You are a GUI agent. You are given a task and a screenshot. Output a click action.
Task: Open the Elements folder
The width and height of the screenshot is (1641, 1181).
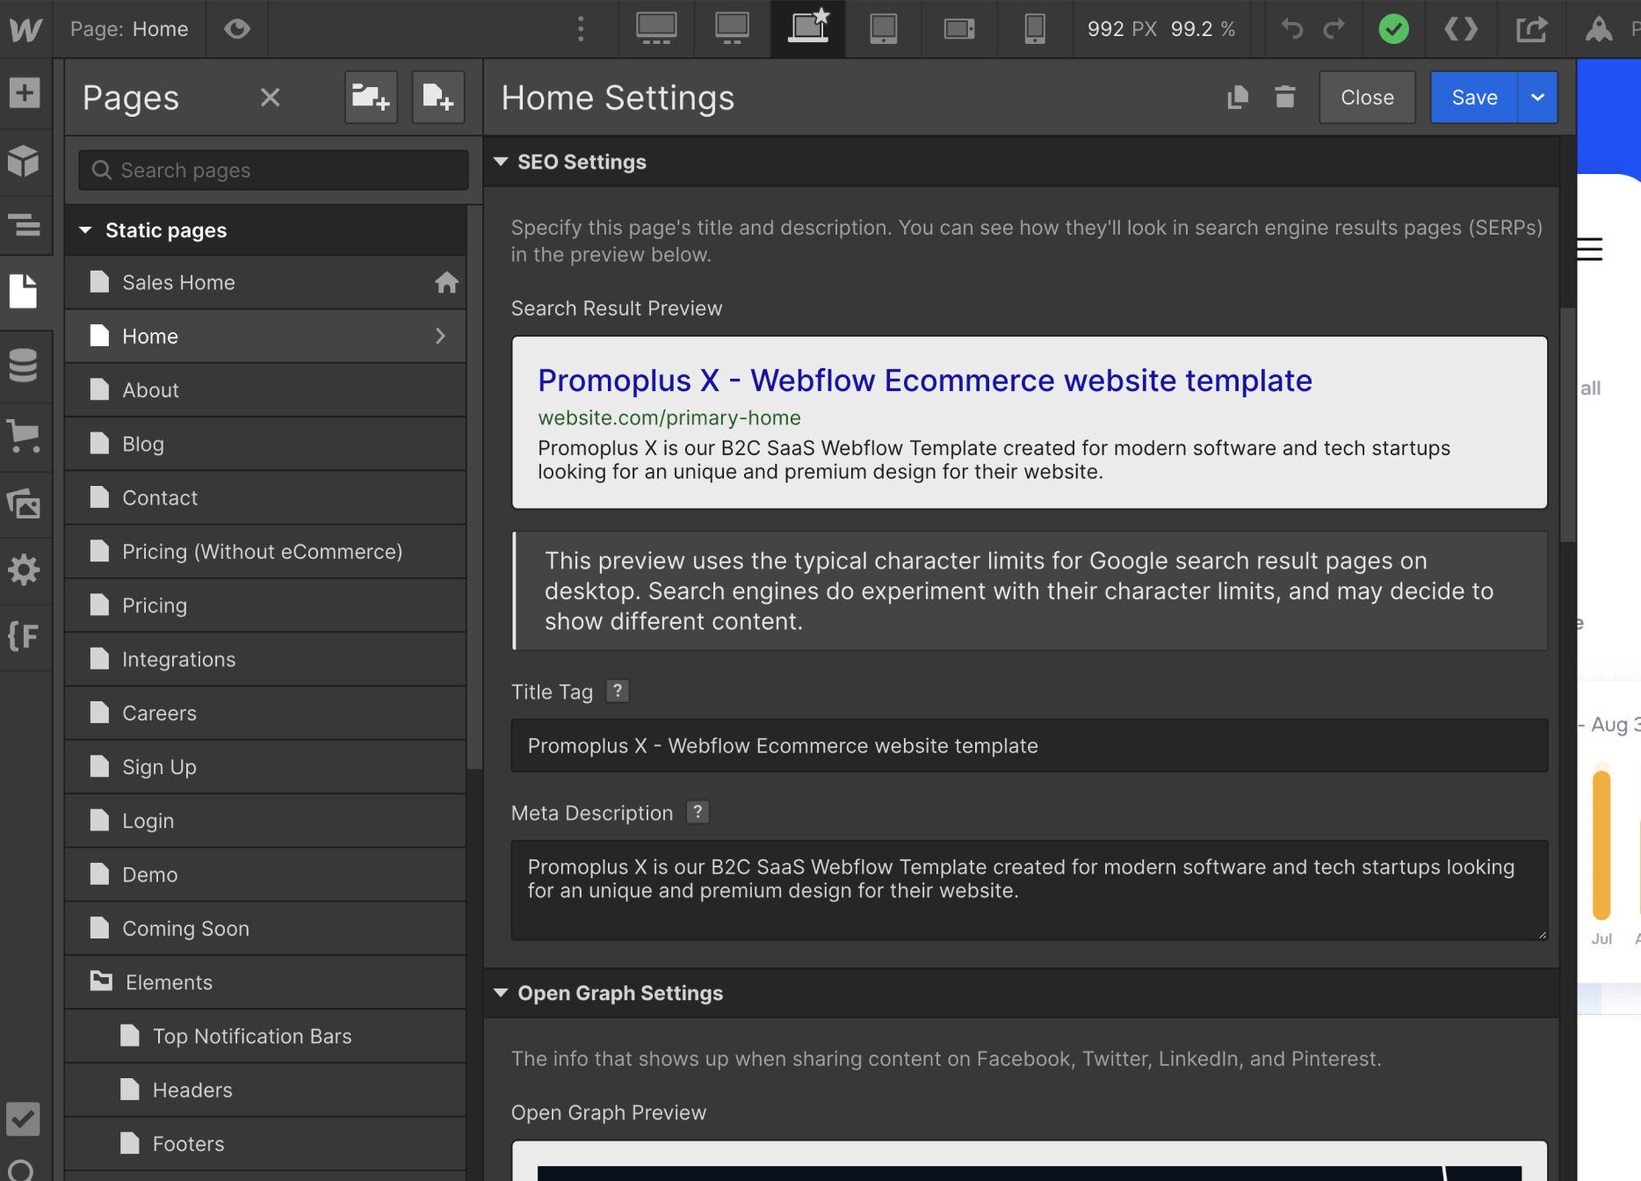pyautogui.click(x=265, y=982)
